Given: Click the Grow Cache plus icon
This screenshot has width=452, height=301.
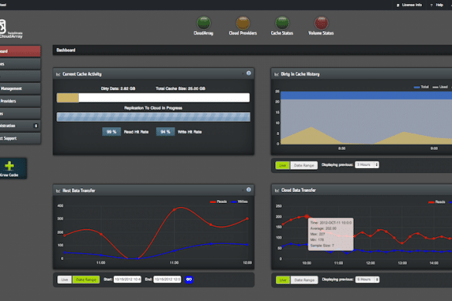Looking at the screenshot, I should 9,166.
